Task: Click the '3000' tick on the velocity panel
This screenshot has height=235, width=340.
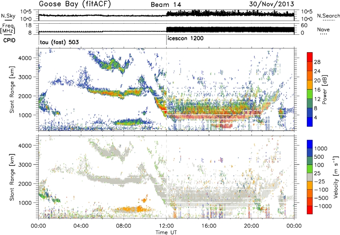Action: (25, 165)
